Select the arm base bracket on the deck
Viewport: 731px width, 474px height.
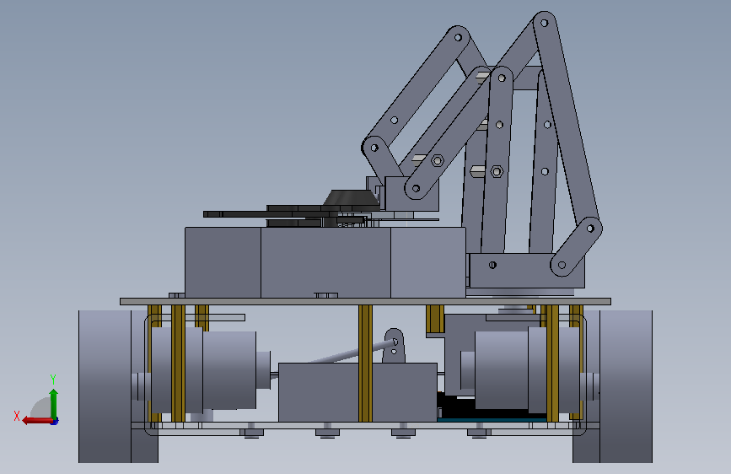click(x=527, y=271)
